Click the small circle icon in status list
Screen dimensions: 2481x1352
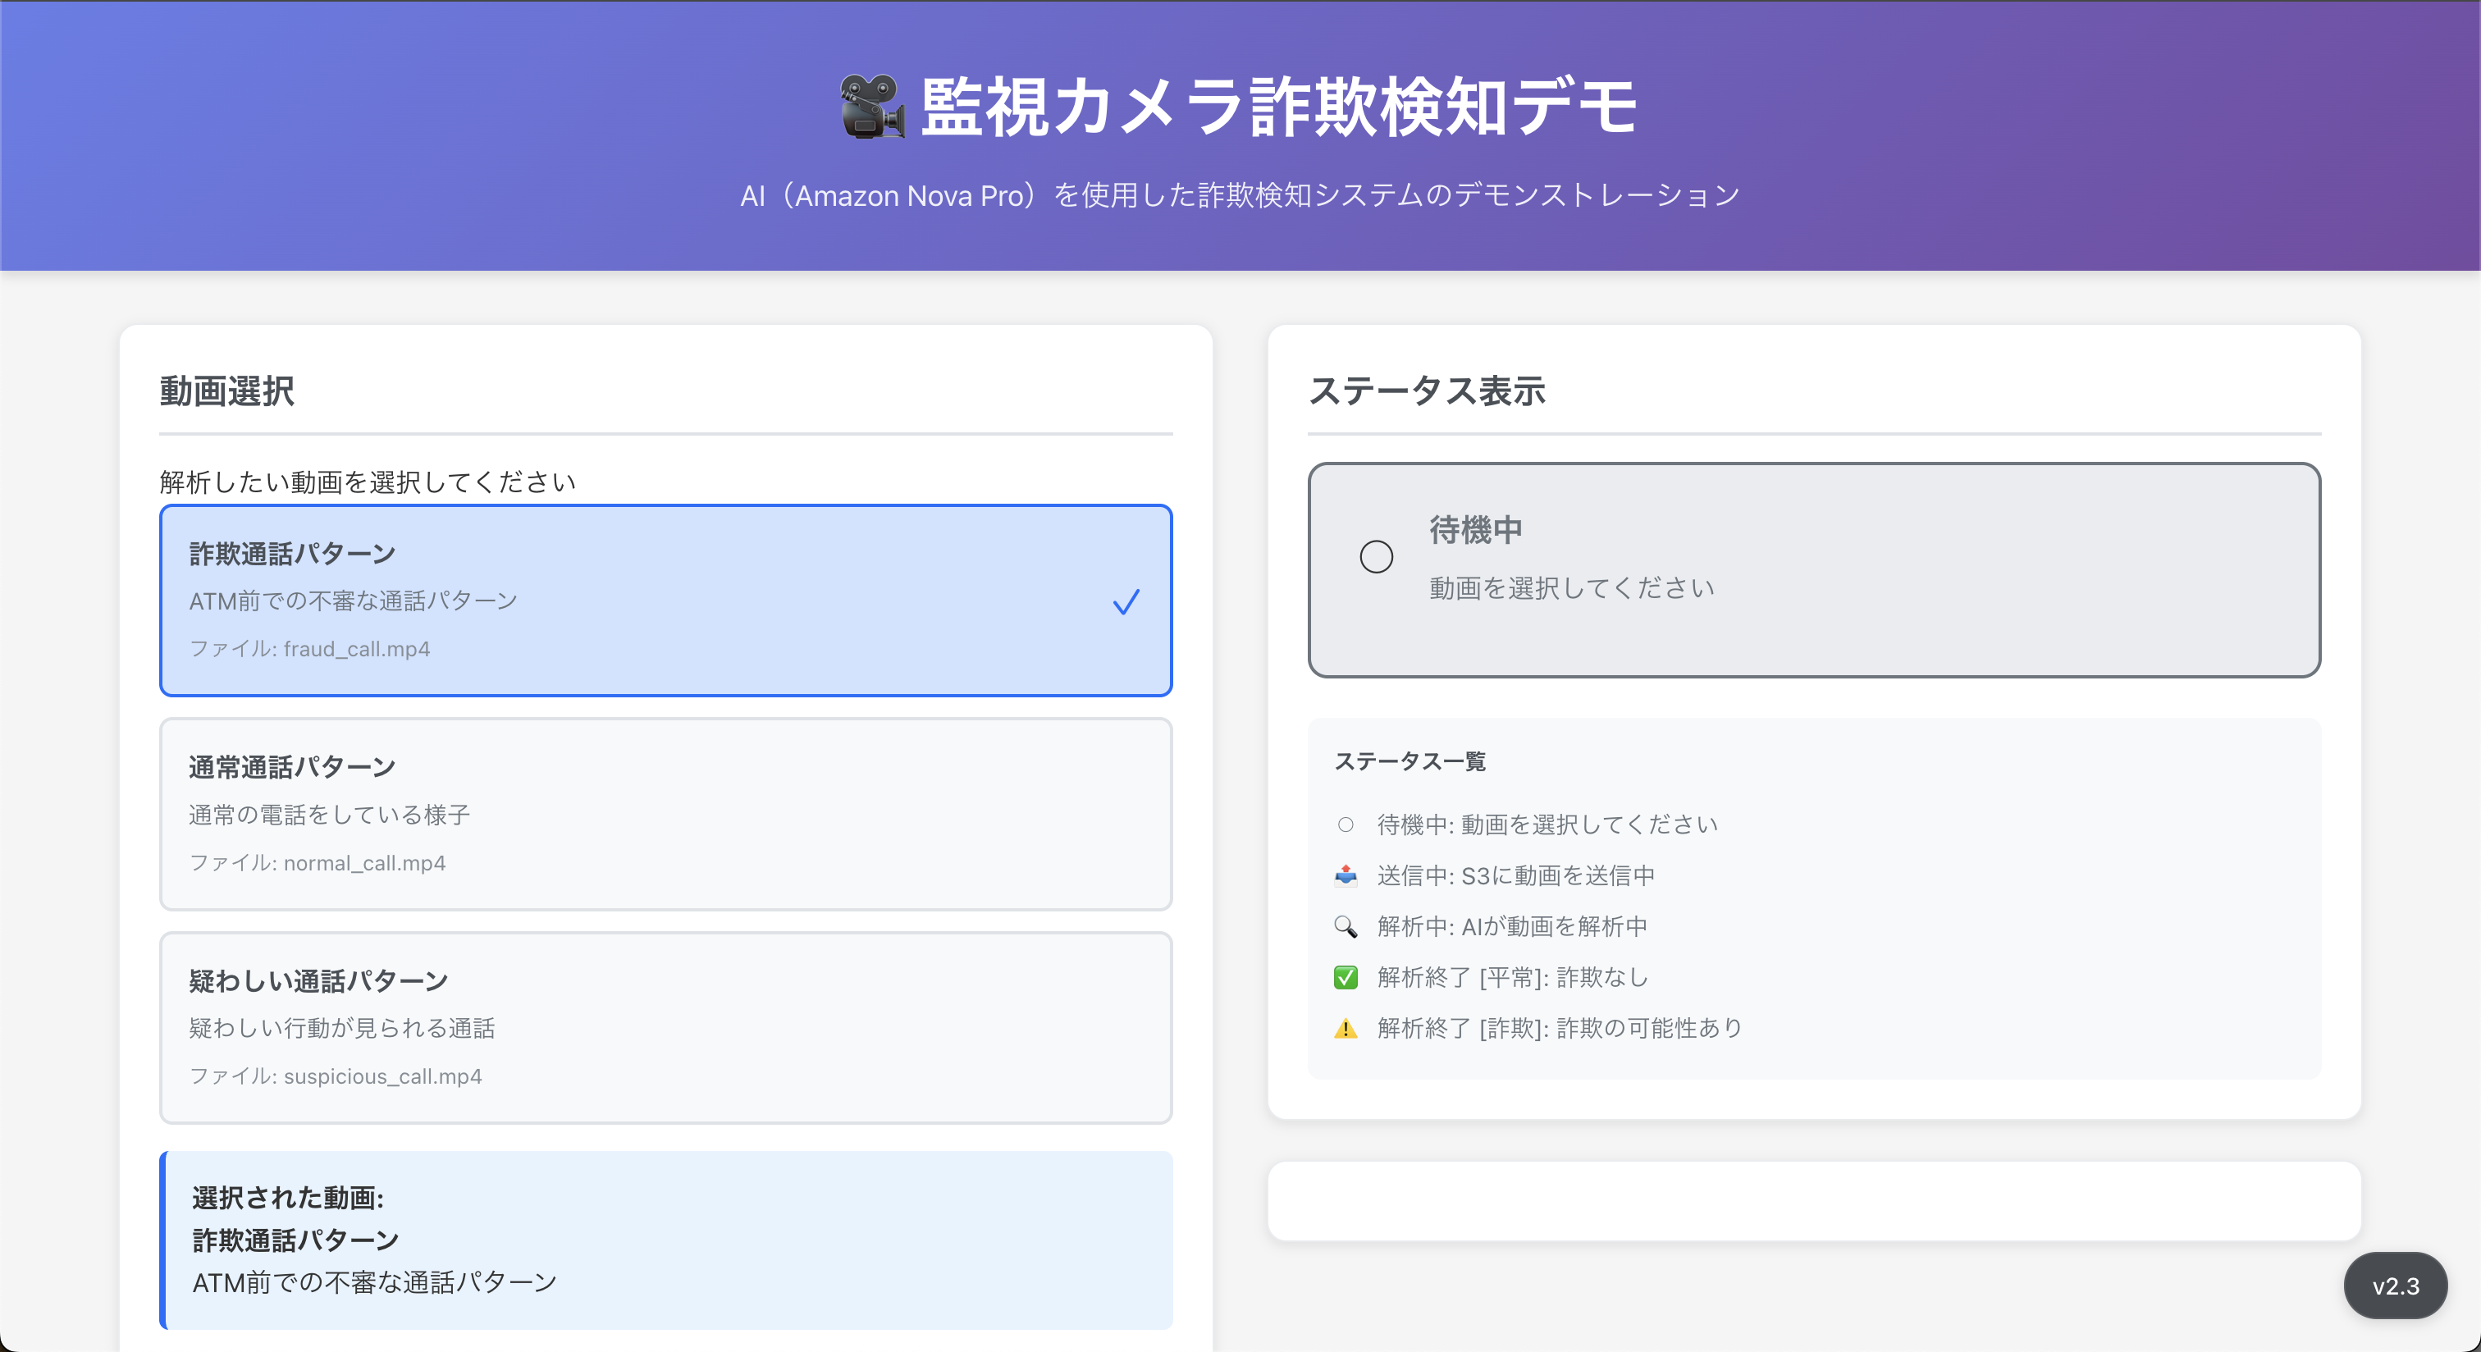coord(1346,824)
